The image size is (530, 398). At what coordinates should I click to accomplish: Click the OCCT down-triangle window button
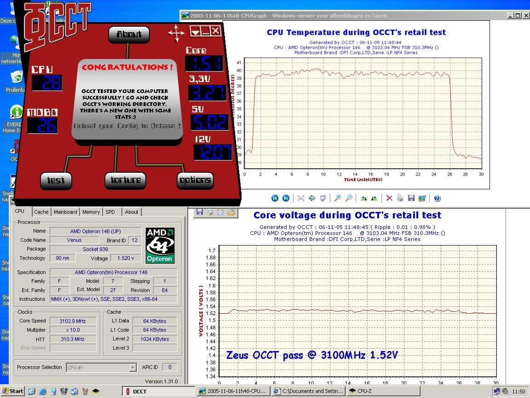click(x=196, y=31)
